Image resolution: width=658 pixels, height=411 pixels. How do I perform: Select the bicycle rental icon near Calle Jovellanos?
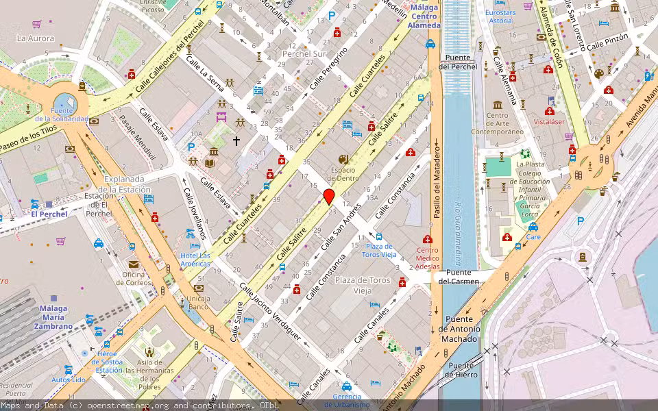190,234
